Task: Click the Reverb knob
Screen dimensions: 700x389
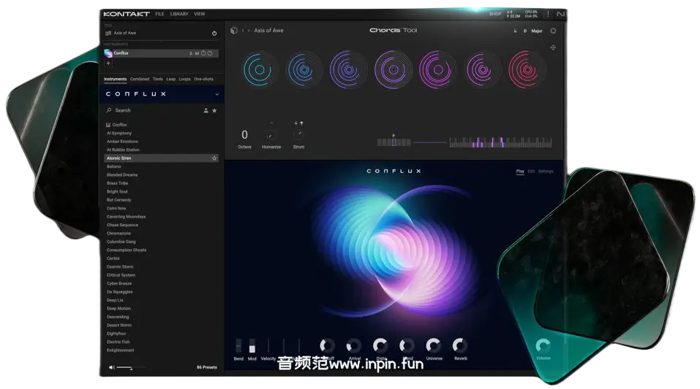Action: 460,345
